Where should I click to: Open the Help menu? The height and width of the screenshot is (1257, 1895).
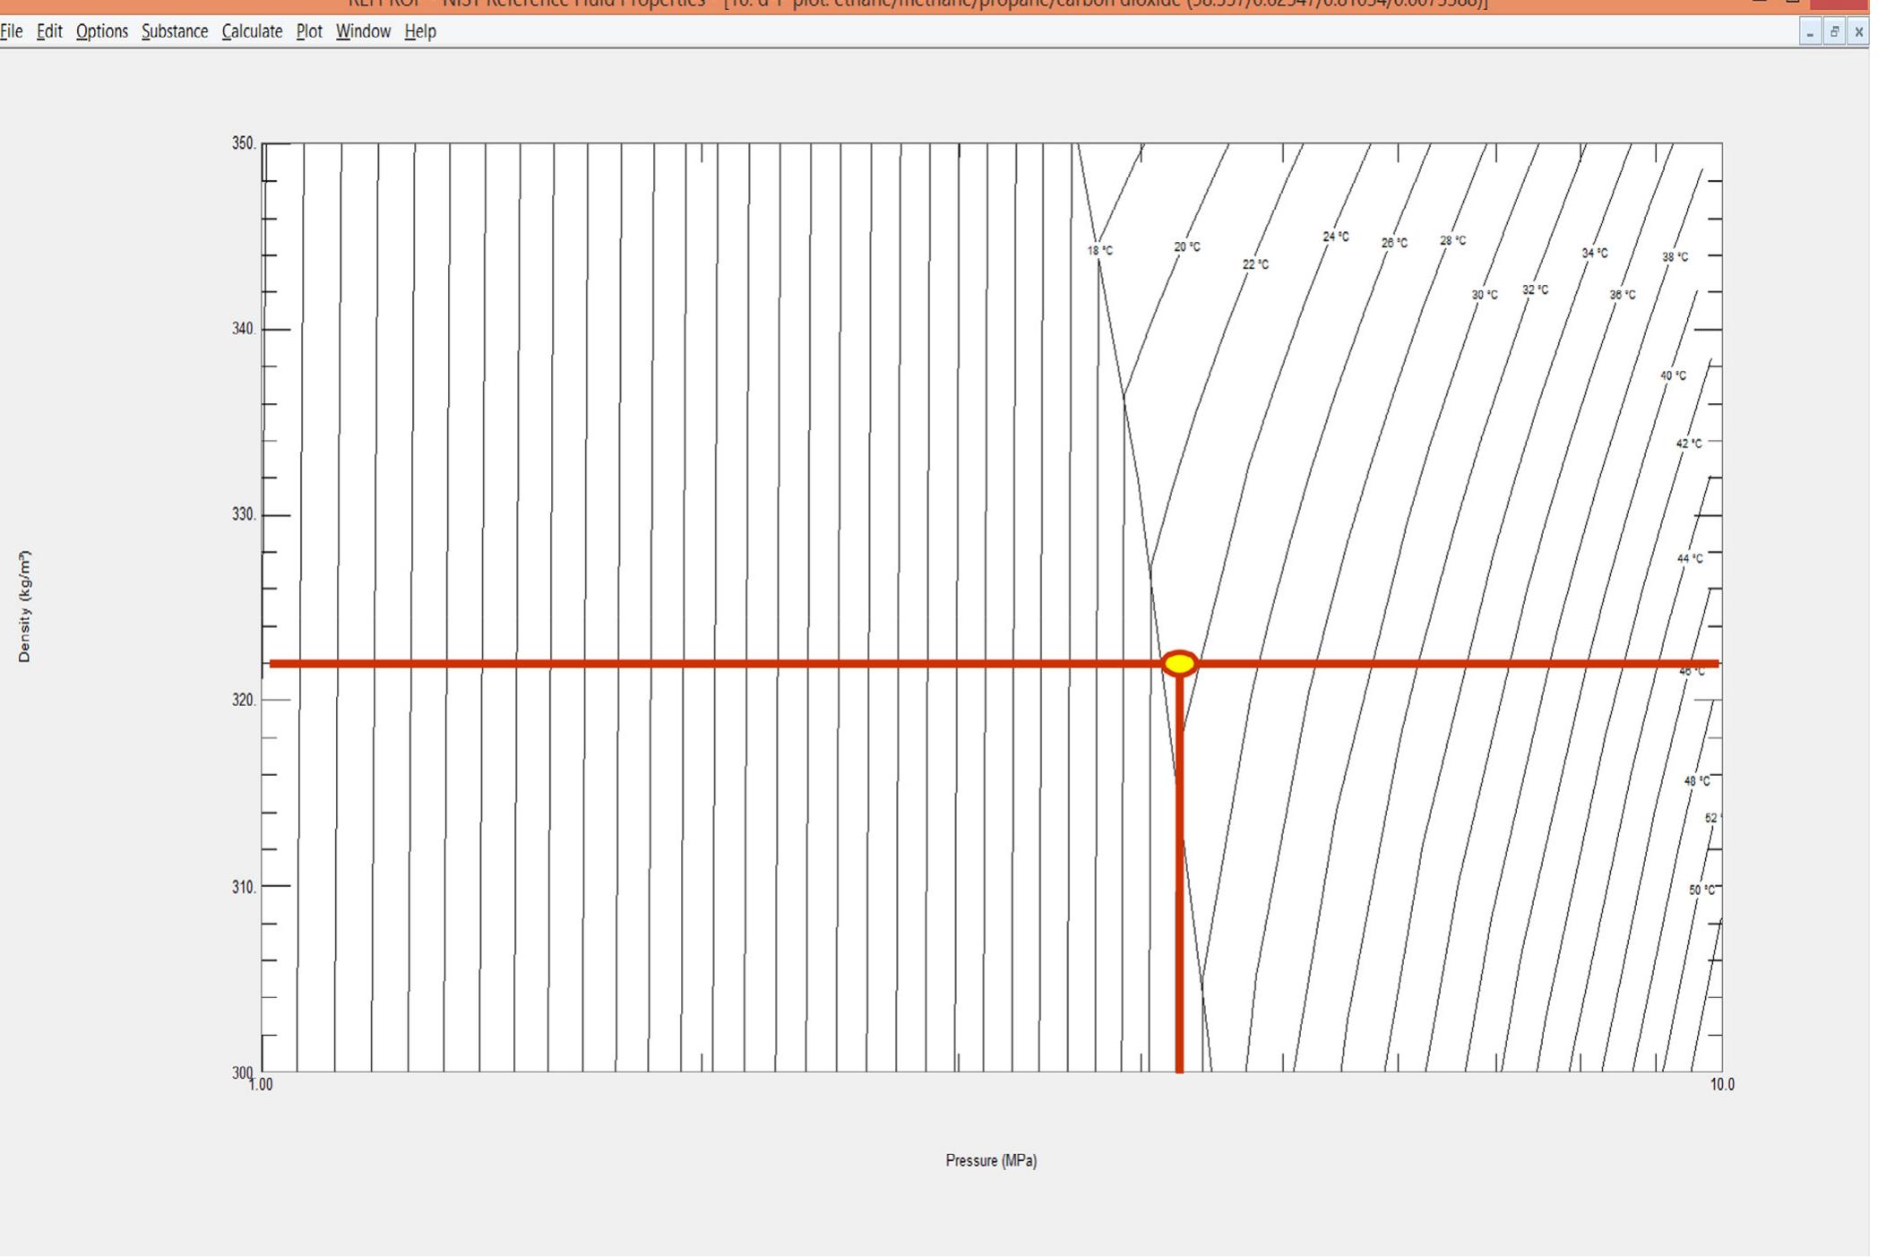click(x=420, y=31)
